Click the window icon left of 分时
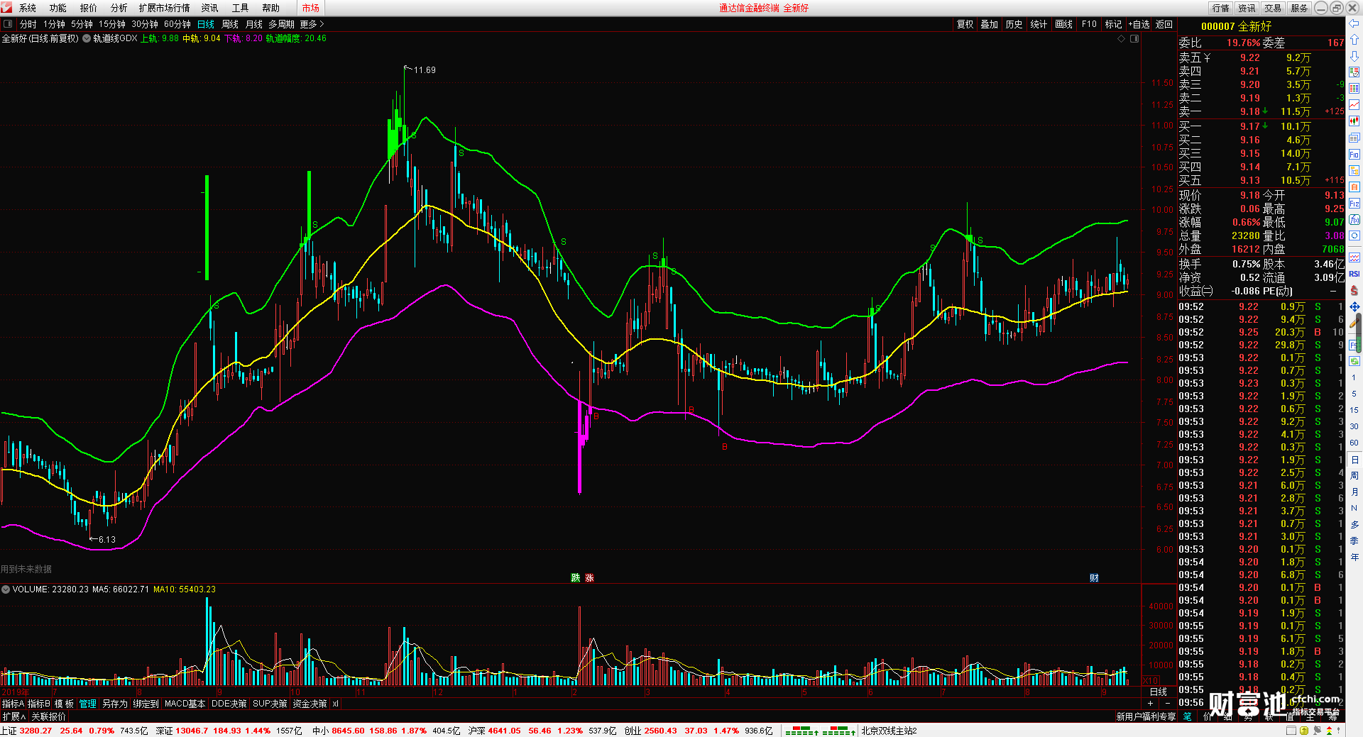This screenshot has height=737, width=1363. 8,24
